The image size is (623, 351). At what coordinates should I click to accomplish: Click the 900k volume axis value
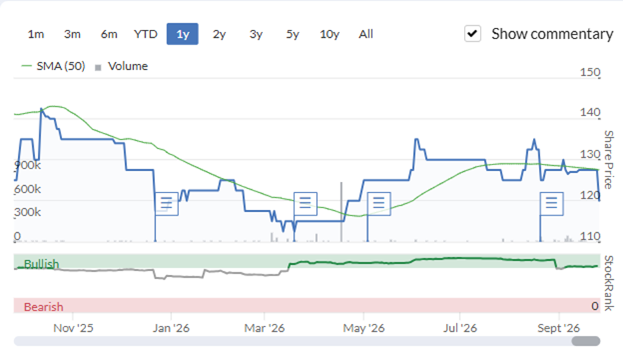(27, 165)
